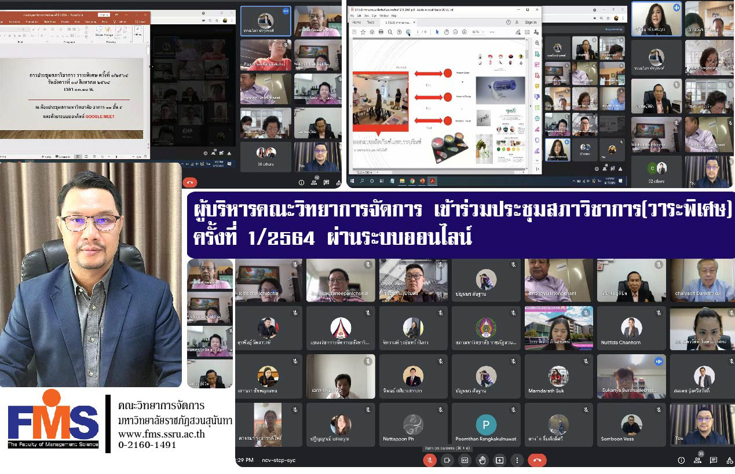Click the Acrobat print icon

(381, 32)
